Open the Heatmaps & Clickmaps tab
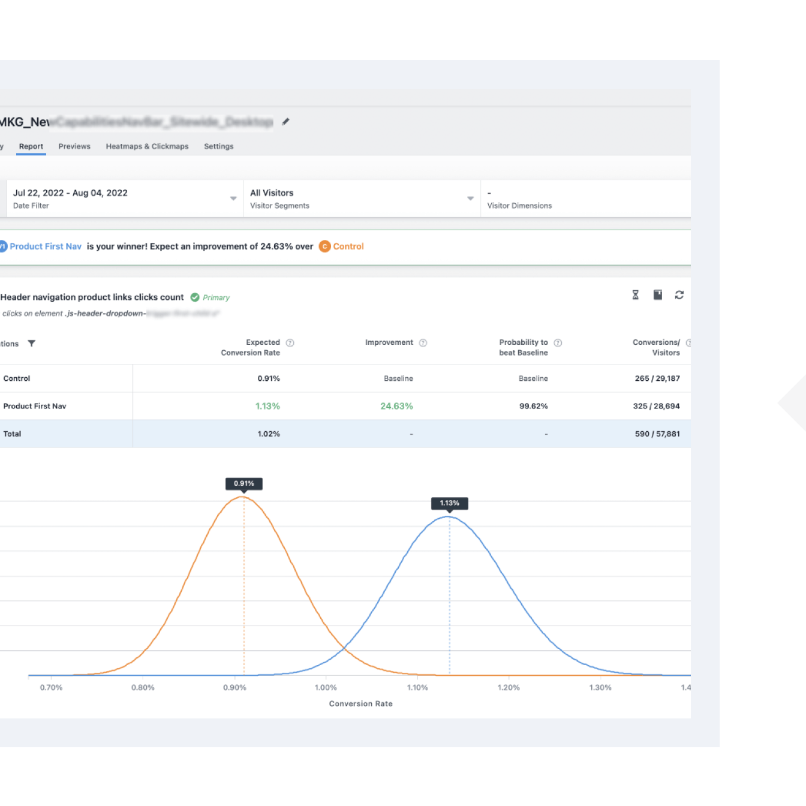Viewport: 806px width, 806px height. pyautogui.click(x=147, y=146)
